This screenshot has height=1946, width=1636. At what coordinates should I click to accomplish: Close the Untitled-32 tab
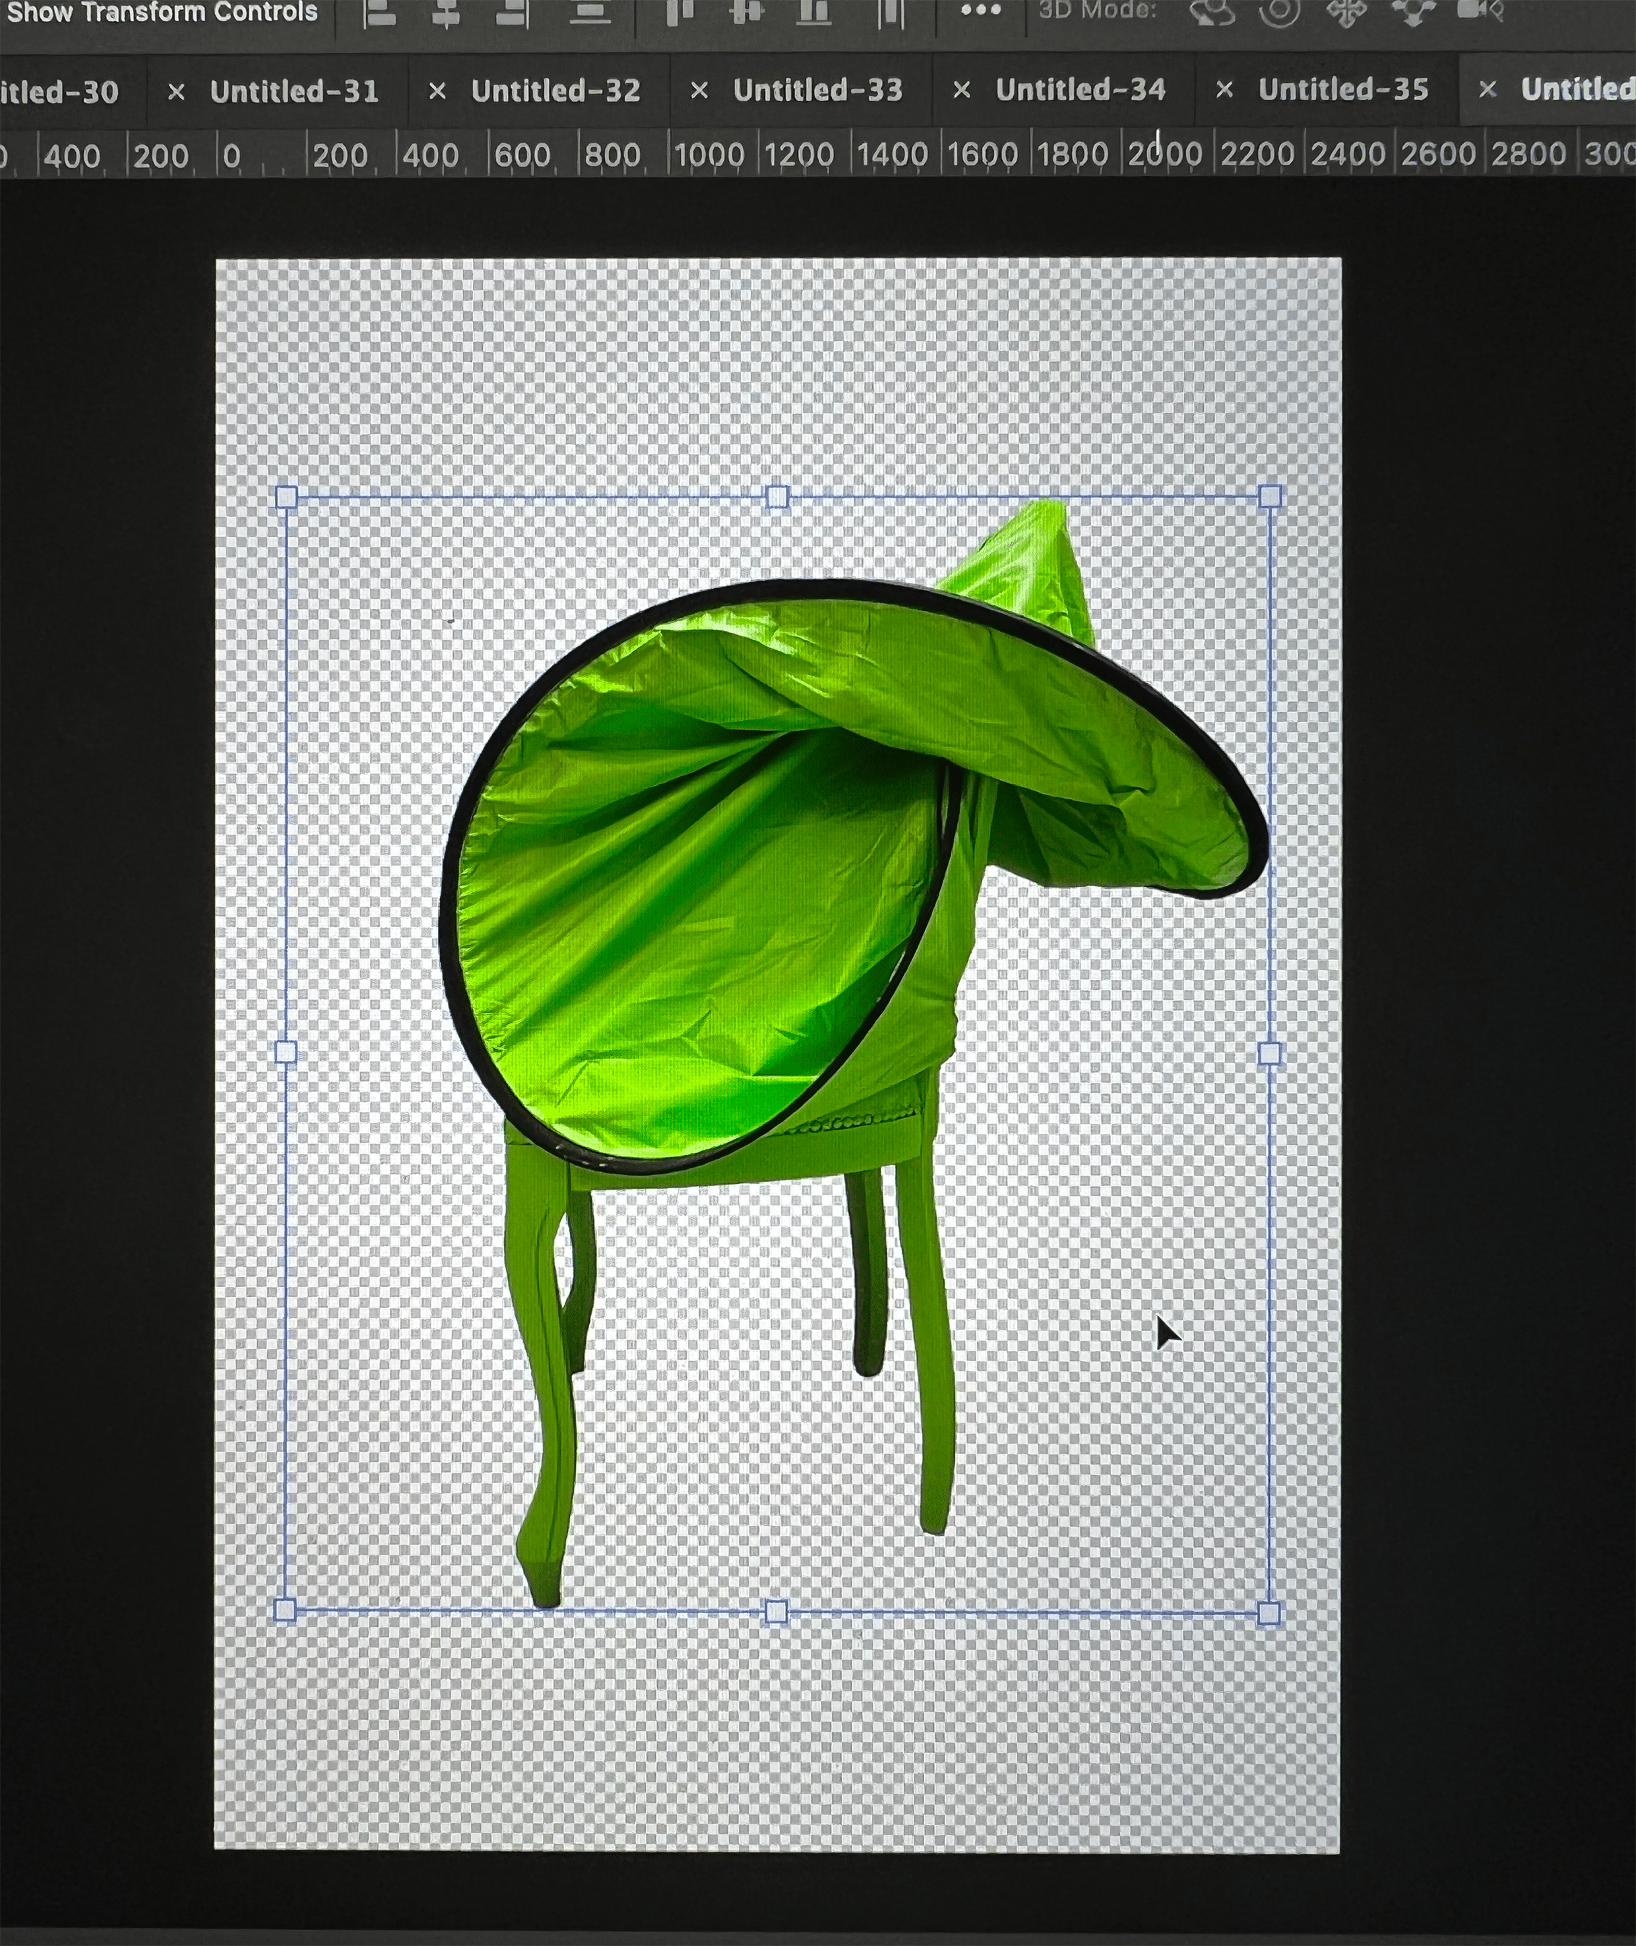tap(438, 91)
